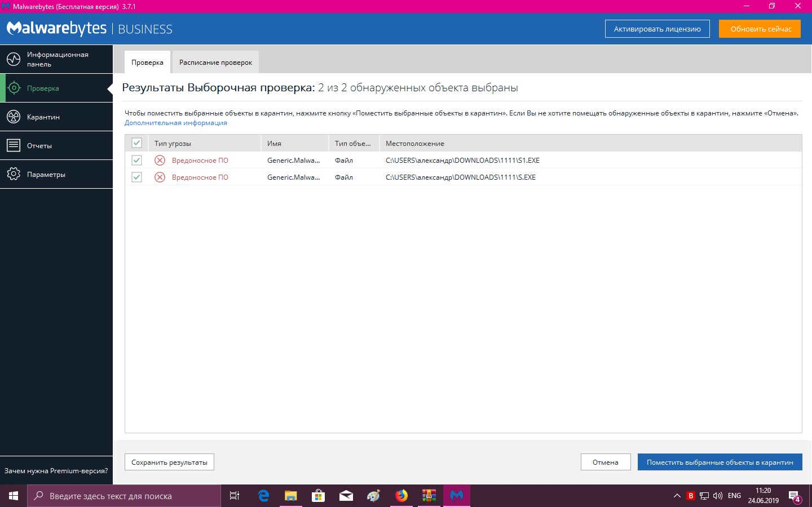This screenshot has width=812, height=507.
Task: Open the Дополнительная информация link
Action: tap(176, 123)
